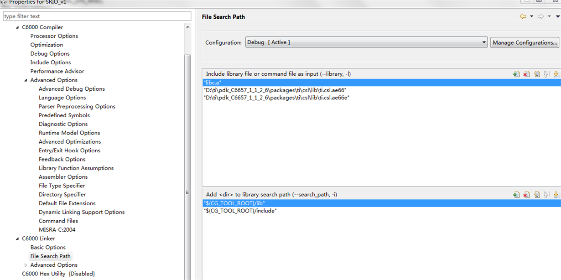Open Dynamic Linking Support Options
Viewport: 561px width, 280px height.
[x=82, y=212]
